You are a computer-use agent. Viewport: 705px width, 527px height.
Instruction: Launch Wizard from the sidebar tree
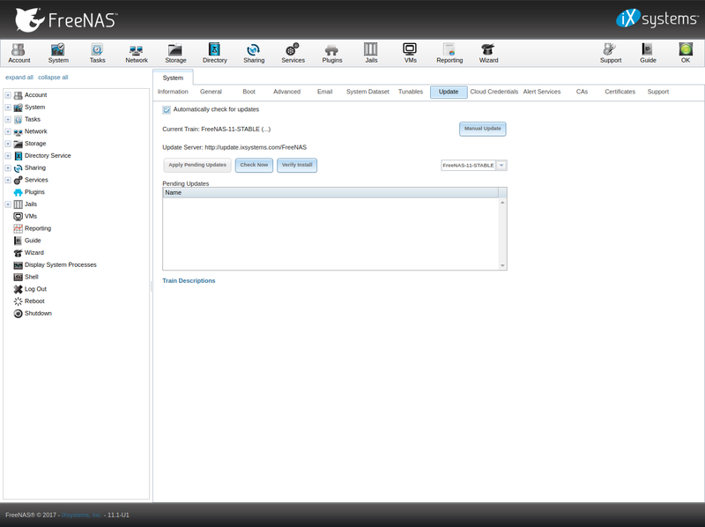(x=33, y=253)
